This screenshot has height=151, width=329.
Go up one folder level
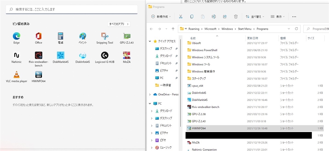pos(173,29)
